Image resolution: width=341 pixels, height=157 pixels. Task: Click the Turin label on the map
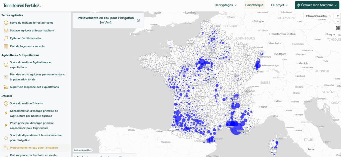(264, 107)
